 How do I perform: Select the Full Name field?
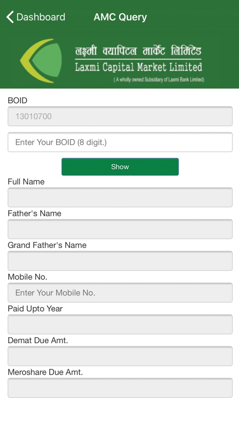click(x=120, y=197)
